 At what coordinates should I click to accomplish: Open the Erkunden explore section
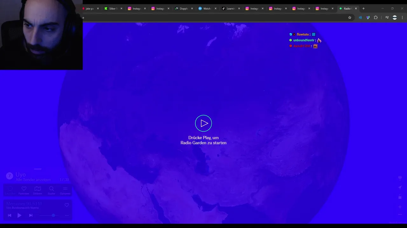(10, 190)
